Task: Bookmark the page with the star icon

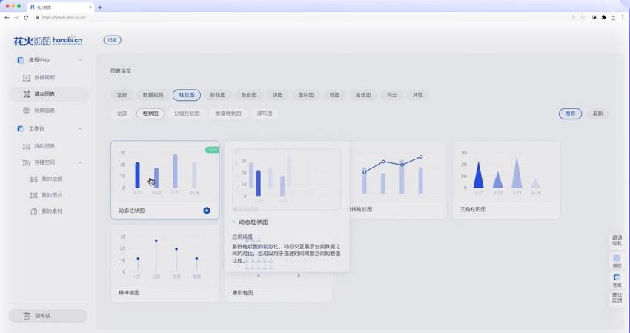Action: [x=583, y=17]
